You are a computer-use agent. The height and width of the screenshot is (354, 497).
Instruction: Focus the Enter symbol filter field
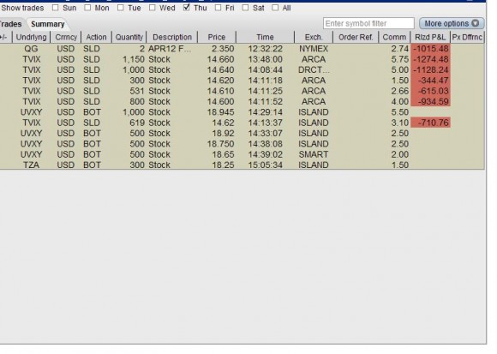(368, 23)
